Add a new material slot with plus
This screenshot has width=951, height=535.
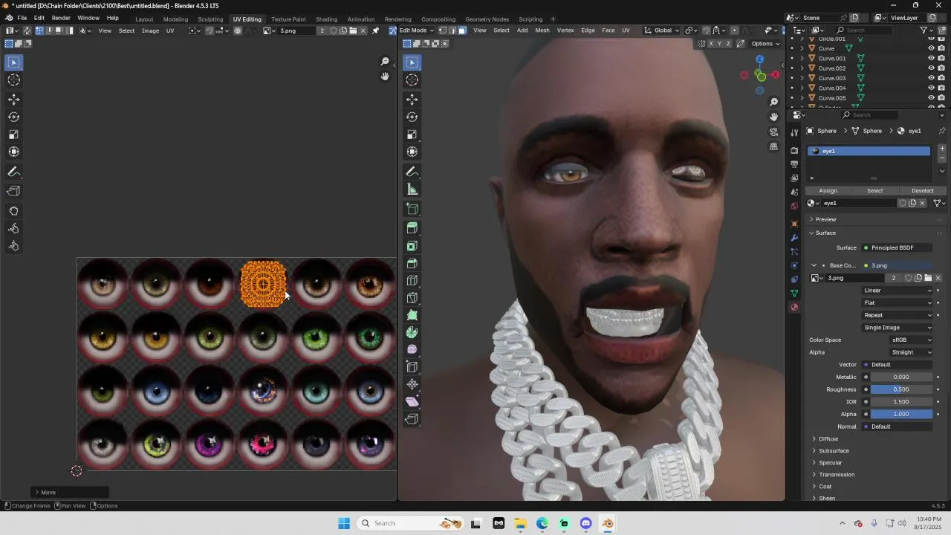point(942,149)
